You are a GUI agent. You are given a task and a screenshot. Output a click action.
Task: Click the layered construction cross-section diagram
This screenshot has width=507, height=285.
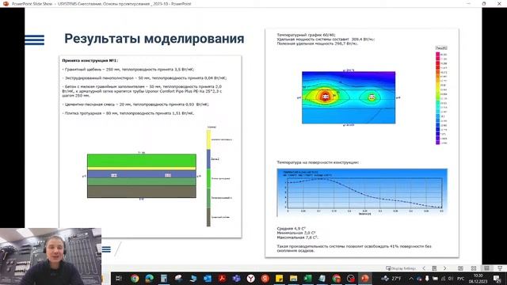142,176
